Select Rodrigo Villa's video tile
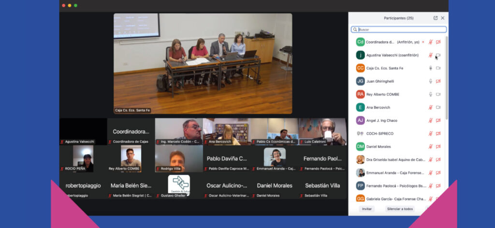 [x=179, y=158]
